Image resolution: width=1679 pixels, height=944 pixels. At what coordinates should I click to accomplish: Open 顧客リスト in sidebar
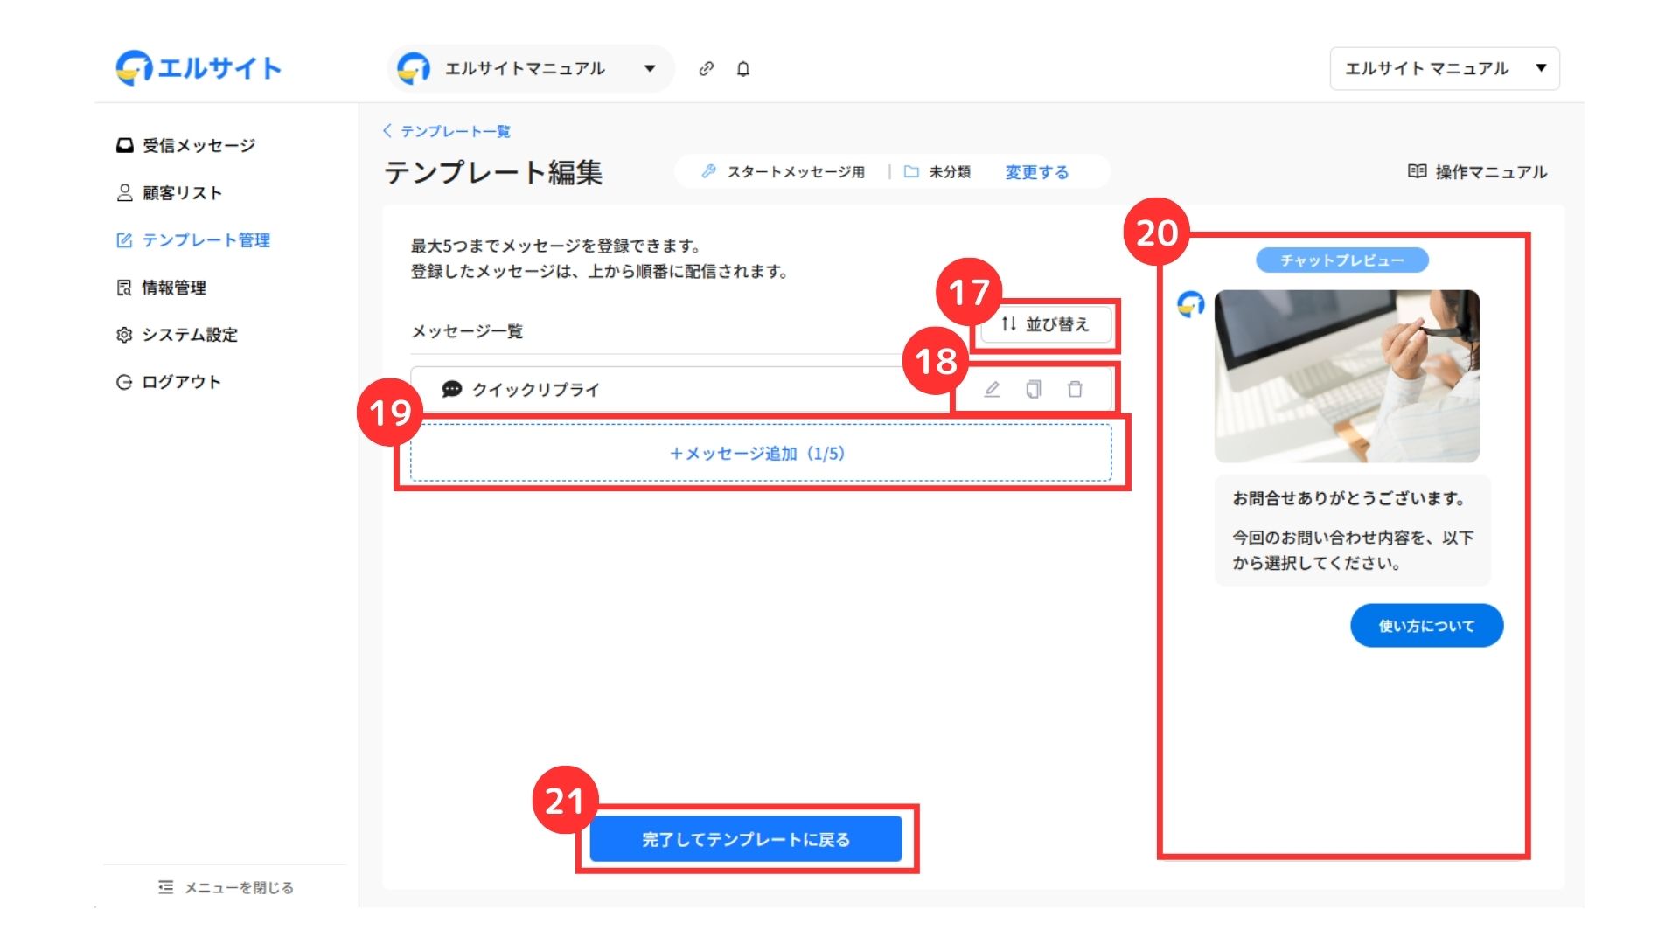tap(170, 192)
